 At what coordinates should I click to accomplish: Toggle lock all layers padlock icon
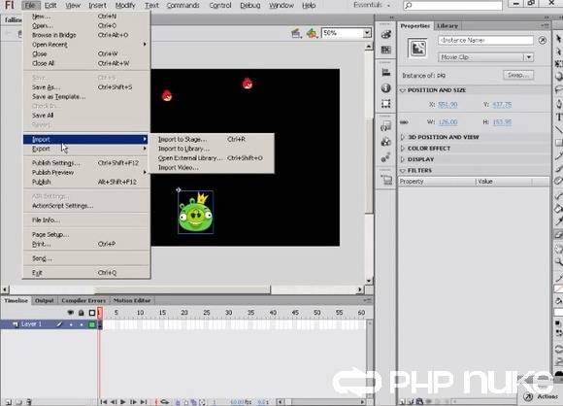(x=82, y=313)
